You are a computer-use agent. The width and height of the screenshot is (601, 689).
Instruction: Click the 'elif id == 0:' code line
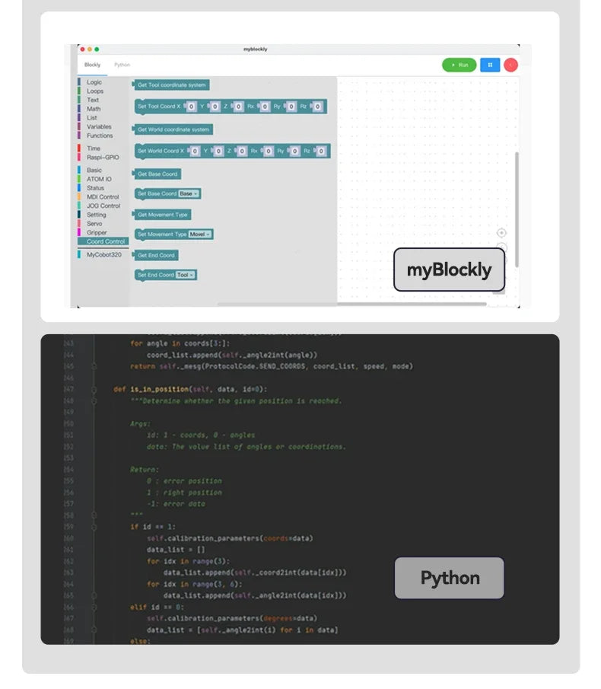click(x=157, y=607)
